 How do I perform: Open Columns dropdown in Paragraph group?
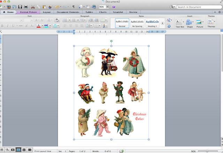[x=104, y=20]
